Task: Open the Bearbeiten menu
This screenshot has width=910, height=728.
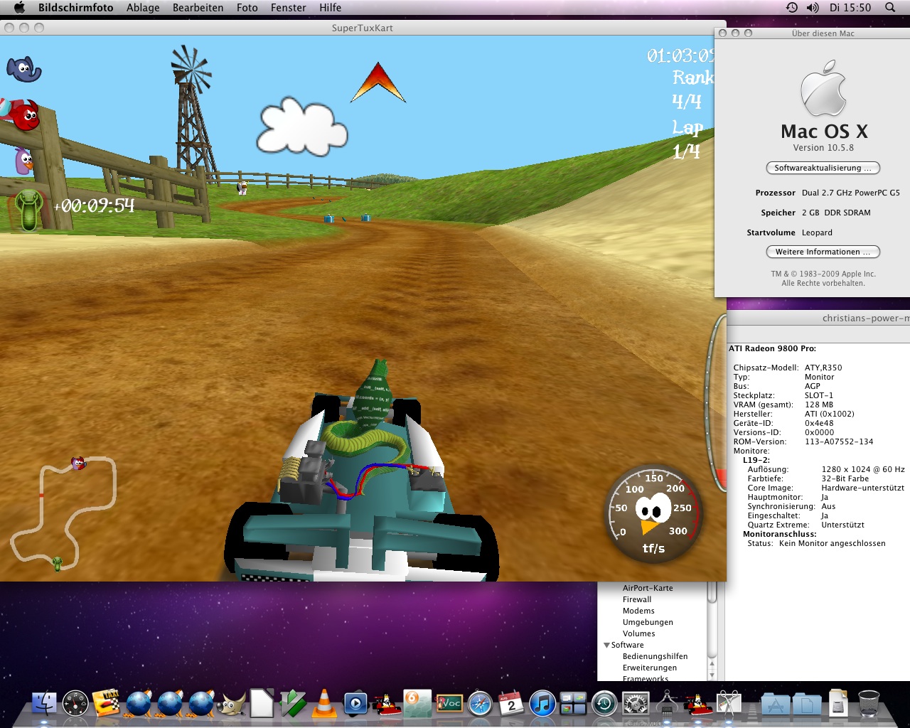Action: (x=198, y=8)
